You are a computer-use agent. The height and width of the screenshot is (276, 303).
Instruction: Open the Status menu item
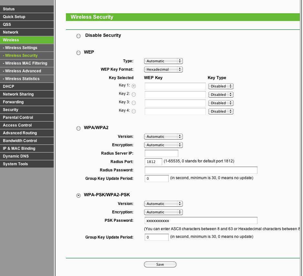(x=27, y=9)
